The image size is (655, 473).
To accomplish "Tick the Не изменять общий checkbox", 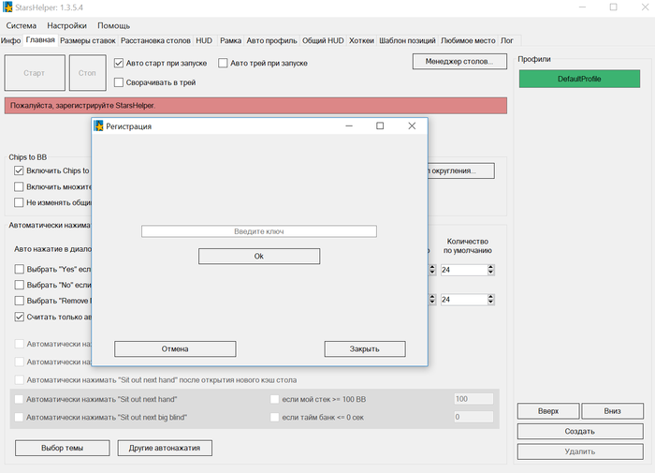I will tap(19, 202).
